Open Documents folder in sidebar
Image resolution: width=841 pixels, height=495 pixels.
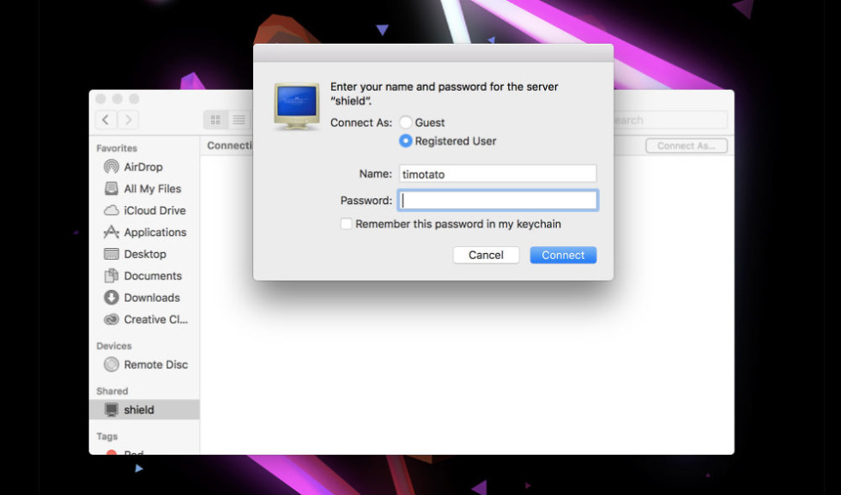pyautogui.click(x=142, y=275)
